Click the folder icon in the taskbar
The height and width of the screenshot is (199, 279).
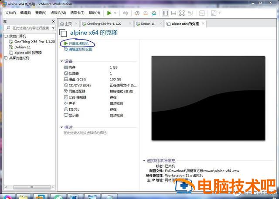click(23, 196)
